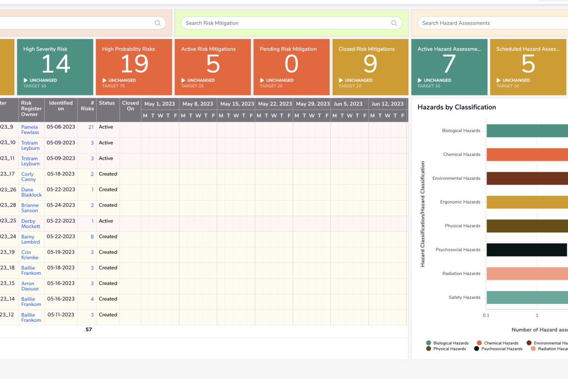Sort by the Identified on column header
This screenshot has width=568, height=379.
click(x=61, y=106)
